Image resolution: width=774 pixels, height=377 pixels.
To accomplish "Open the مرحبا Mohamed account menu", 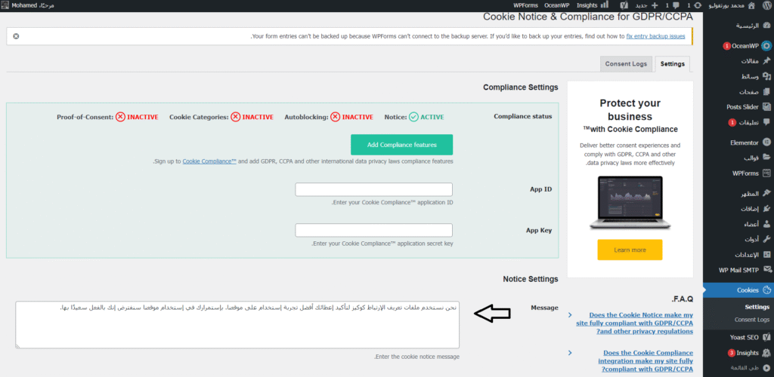I will 29,5.
